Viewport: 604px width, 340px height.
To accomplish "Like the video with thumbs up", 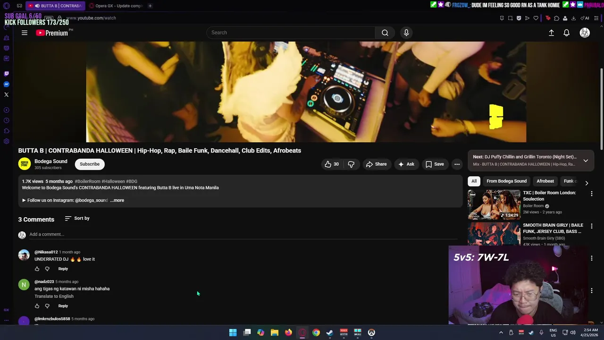I will pyautogui.click(x=332, y=164).
